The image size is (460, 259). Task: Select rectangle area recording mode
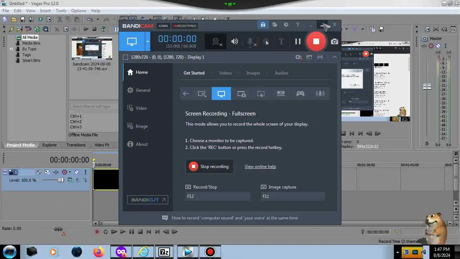click(x=202, y=94)
